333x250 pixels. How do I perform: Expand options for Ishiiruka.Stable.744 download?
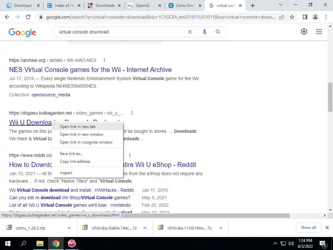145,228
